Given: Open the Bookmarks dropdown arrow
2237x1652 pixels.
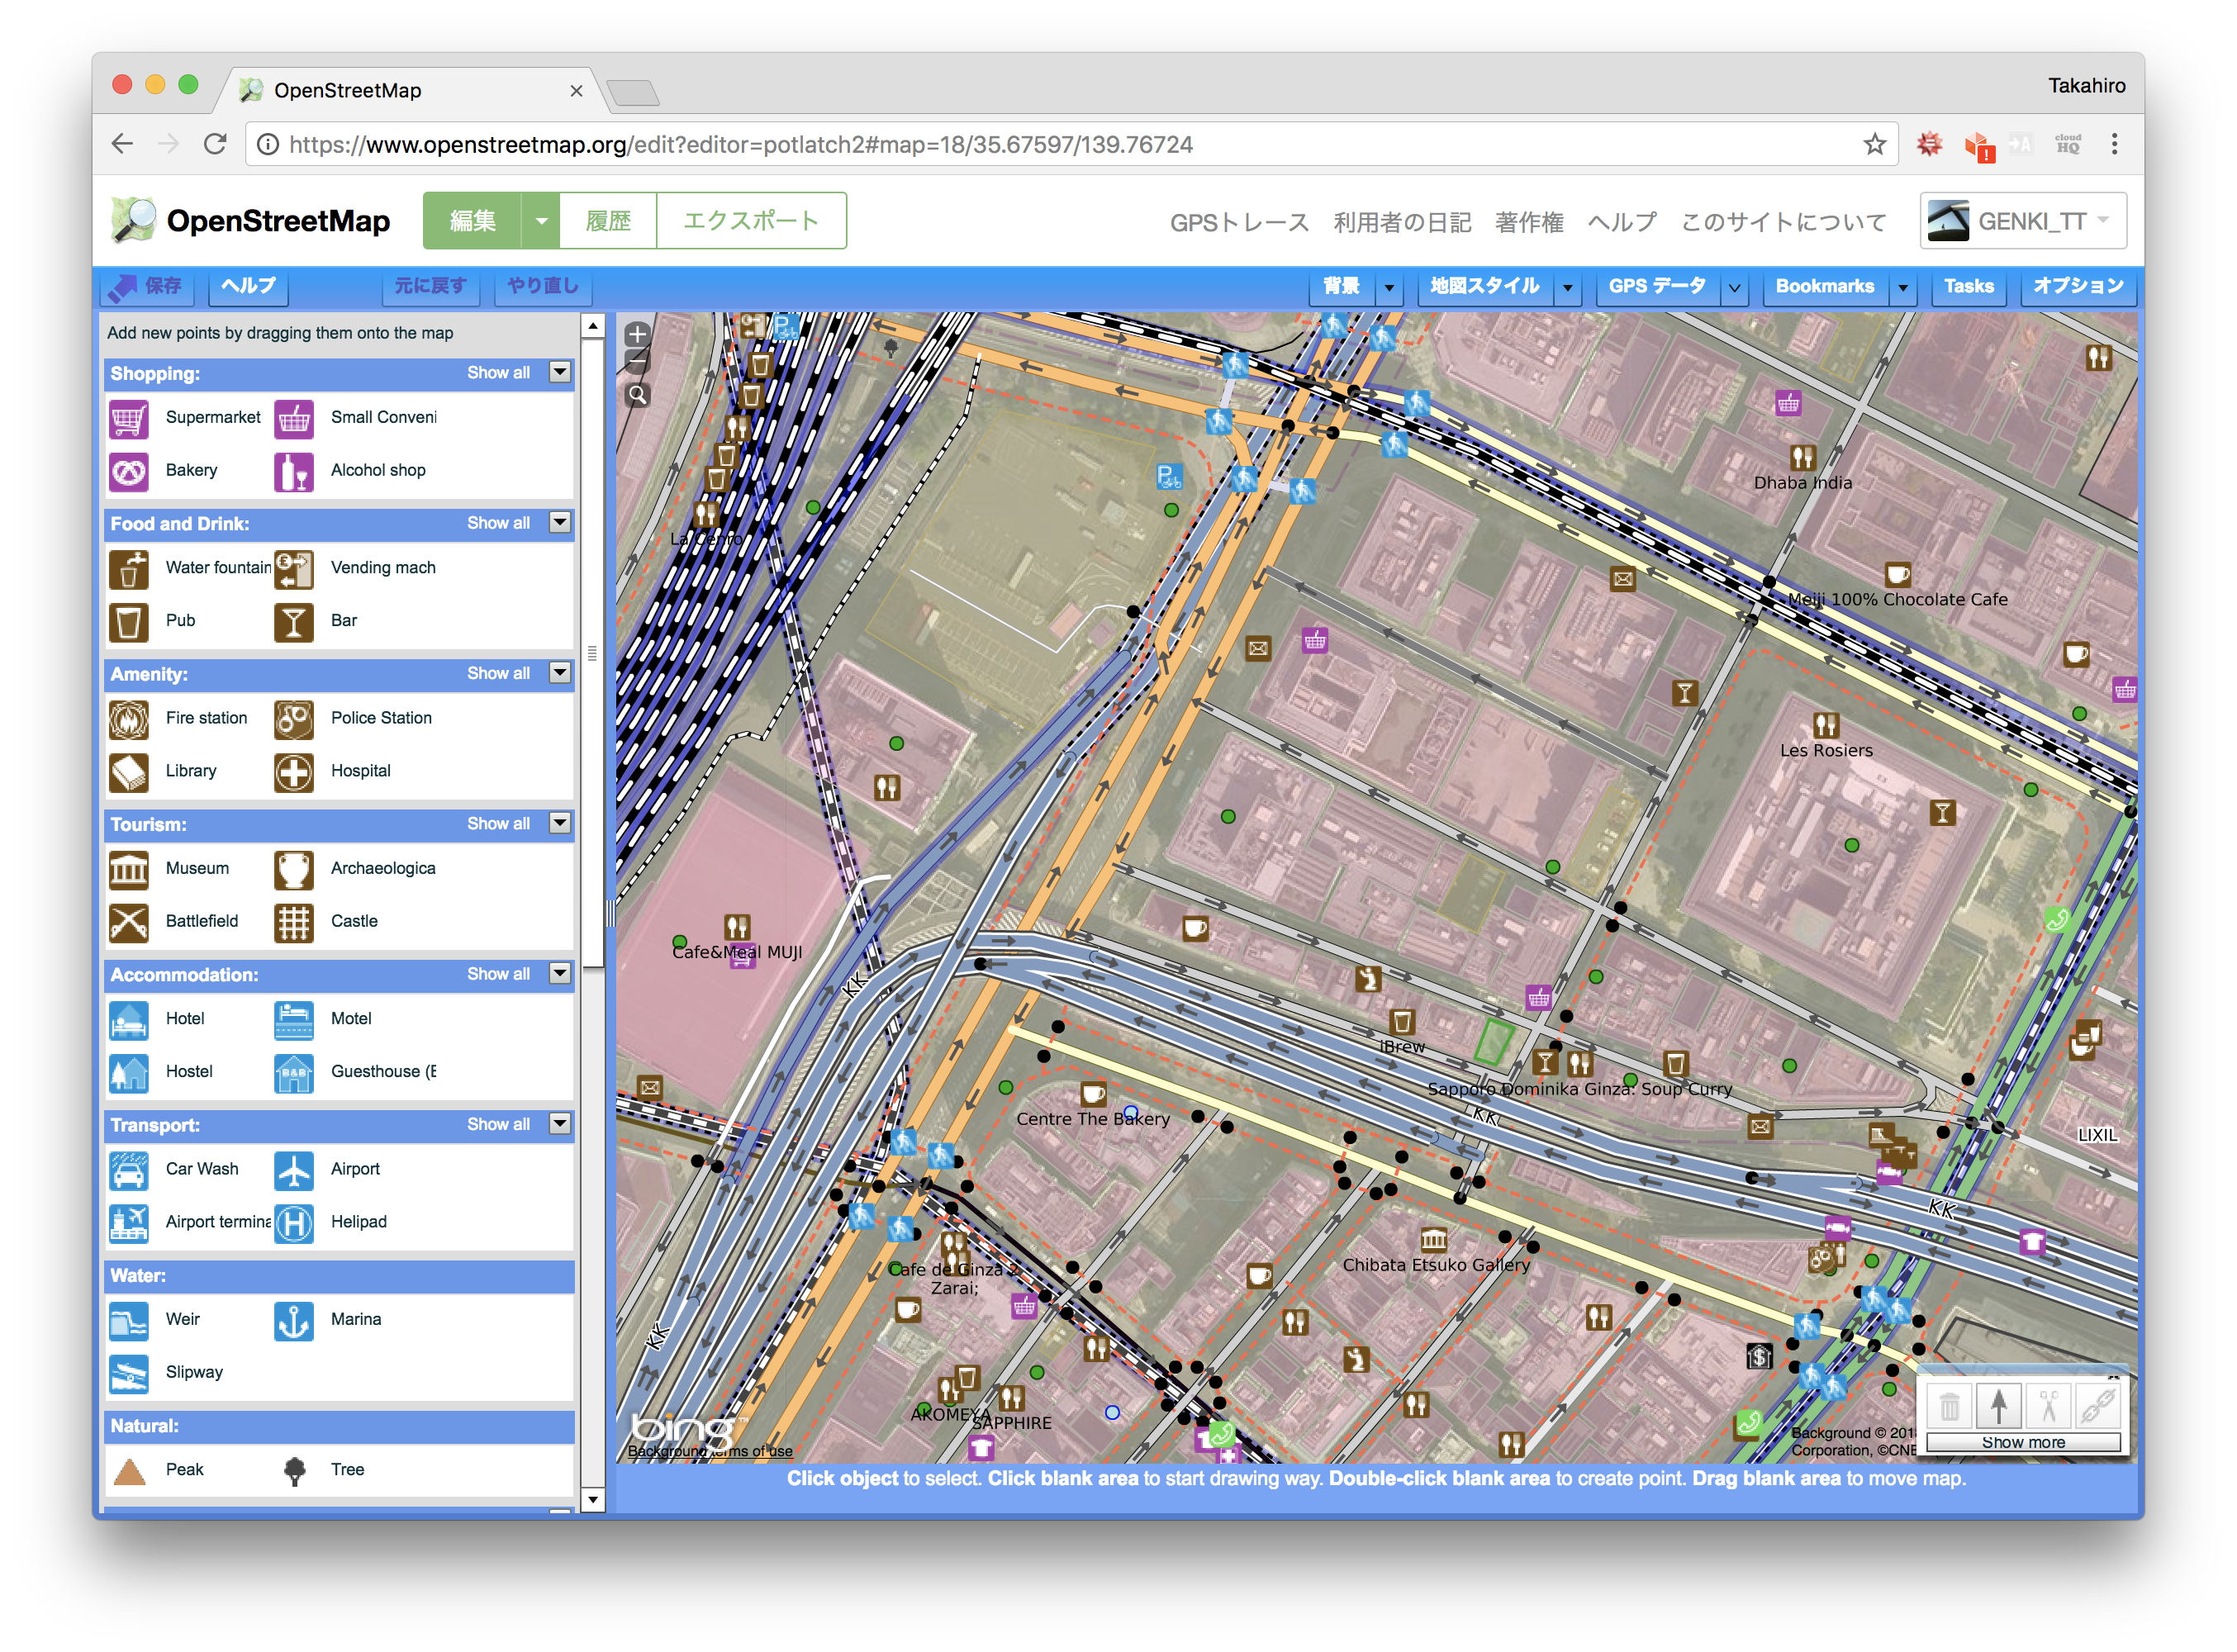Looking at the screenshot, I should pyautogui.click(x=1903, y=288).
